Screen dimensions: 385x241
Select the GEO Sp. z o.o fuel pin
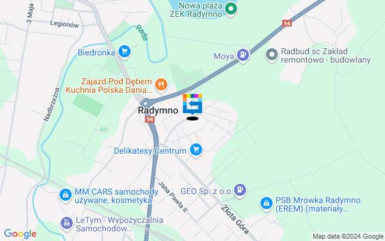[x=240, y=190]
